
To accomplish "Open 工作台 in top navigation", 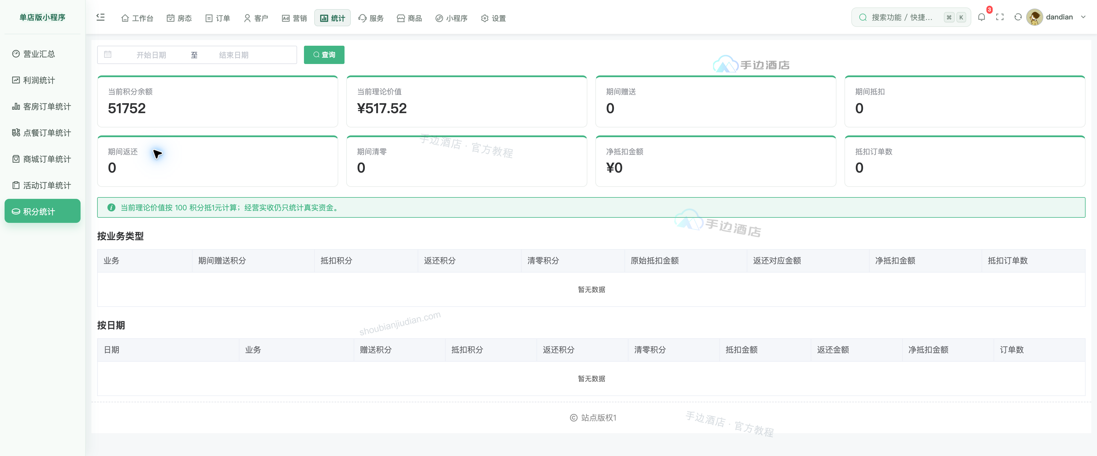I will 137,18.
